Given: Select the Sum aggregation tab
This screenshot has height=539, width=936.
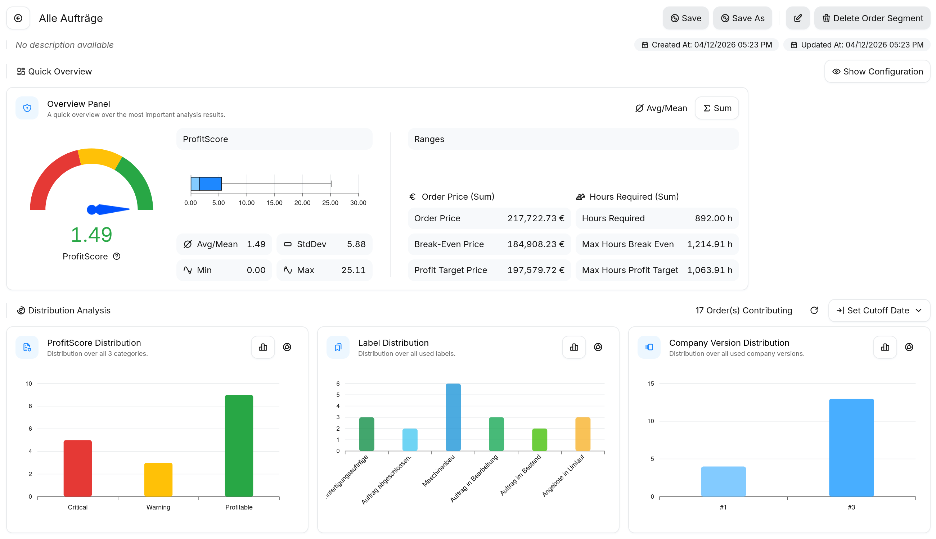Looking at the screenshot, I should point(717,108).
